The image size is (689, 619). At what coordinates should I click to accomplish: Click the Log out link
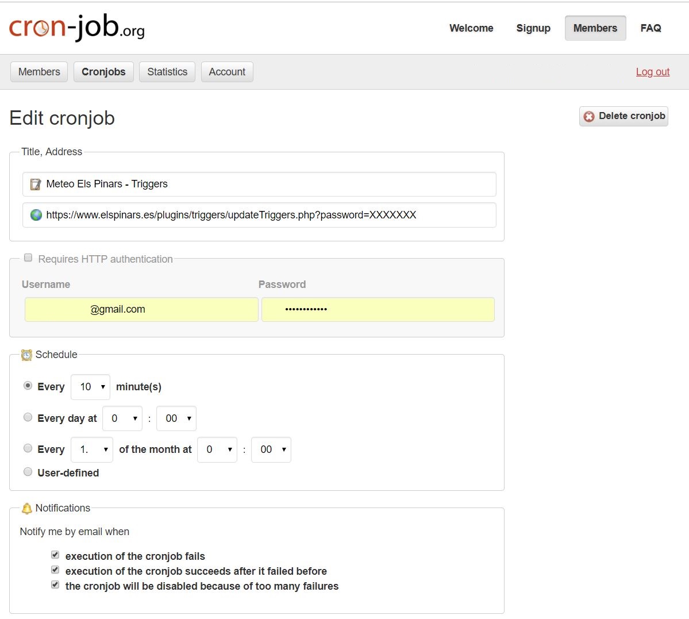pos(652,72)
